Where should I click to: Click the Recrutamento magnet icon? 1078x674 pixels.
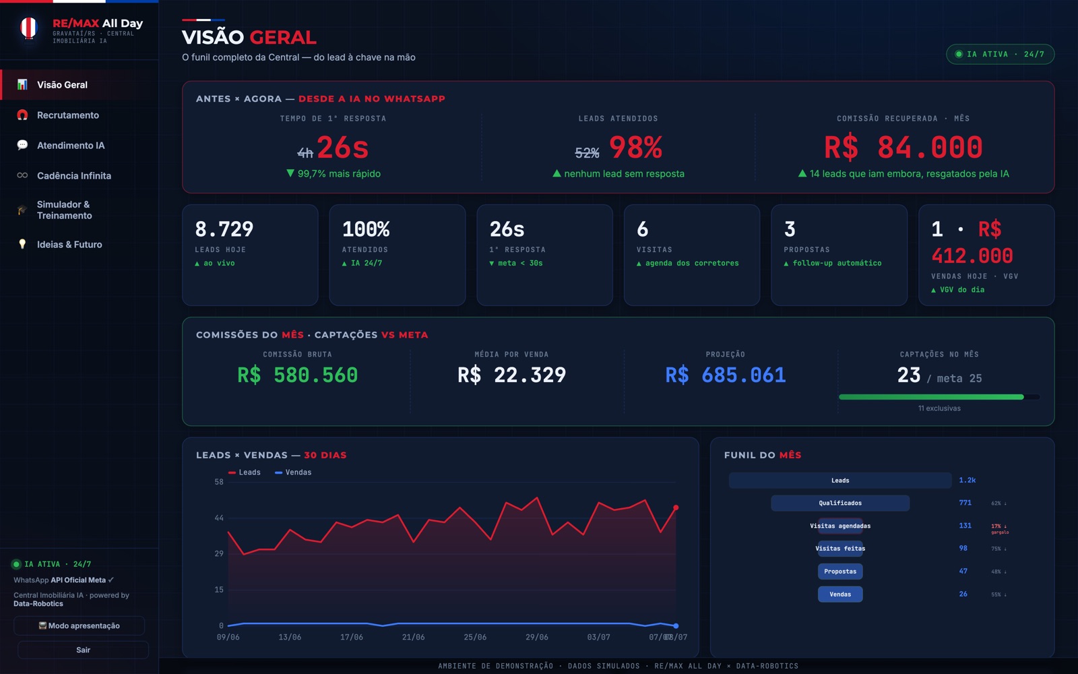(x=22, y=115)
